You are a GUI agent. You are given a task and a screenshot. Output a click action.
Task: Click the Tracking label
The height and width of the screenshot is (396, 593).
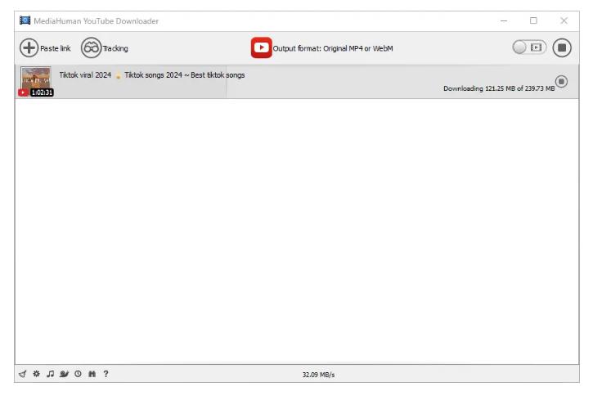(x=115, y=48)
